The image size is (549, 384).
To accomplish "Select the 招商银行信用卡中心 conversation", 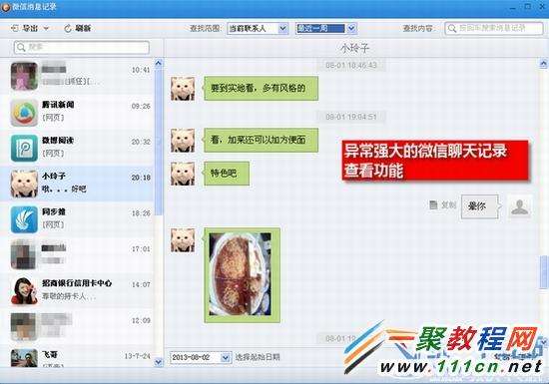I will tap(77, 290).
